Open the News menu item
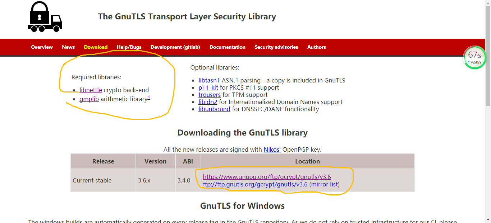 (x=68, y=47)
